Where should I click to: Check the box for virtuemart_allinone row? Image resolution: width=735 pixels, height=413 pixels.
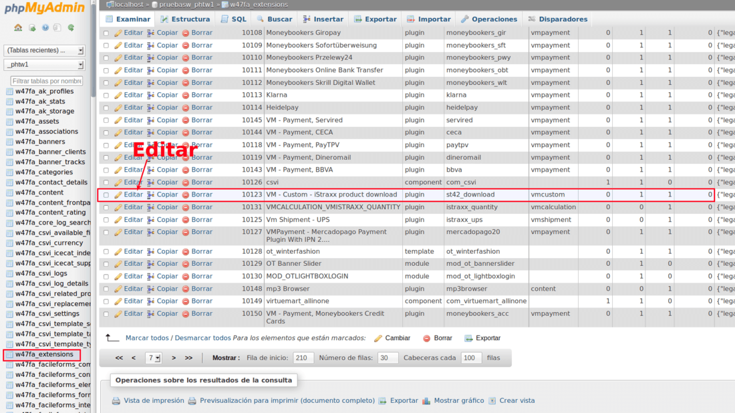pyautogui.click(x=106, y=302)
